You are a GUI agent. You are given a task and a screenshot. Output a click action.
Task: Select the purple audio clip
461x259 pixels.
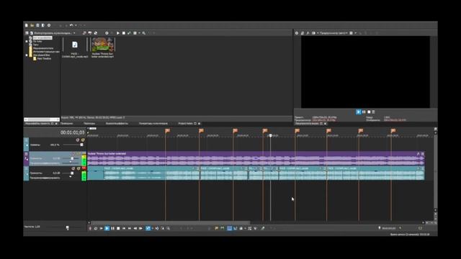[x=256, y=158]
